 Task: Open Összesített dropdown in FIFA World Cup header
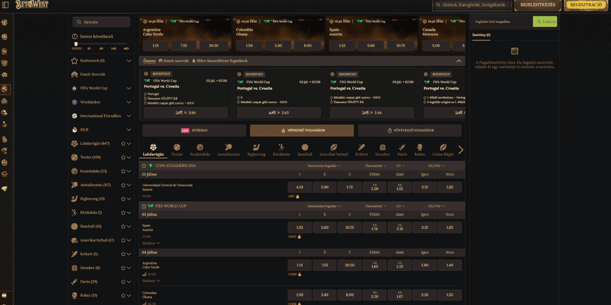pyautogui.click(x=376, y=206)
